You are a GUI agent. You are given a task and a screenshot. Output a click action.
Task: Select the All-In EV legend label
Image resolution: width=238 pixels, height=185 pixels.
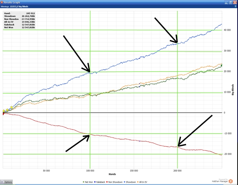click(143, 182)
